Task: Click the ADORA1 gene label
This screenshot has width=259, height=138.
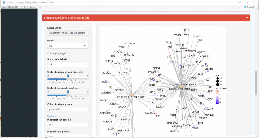Action: [x=118, y=133]
